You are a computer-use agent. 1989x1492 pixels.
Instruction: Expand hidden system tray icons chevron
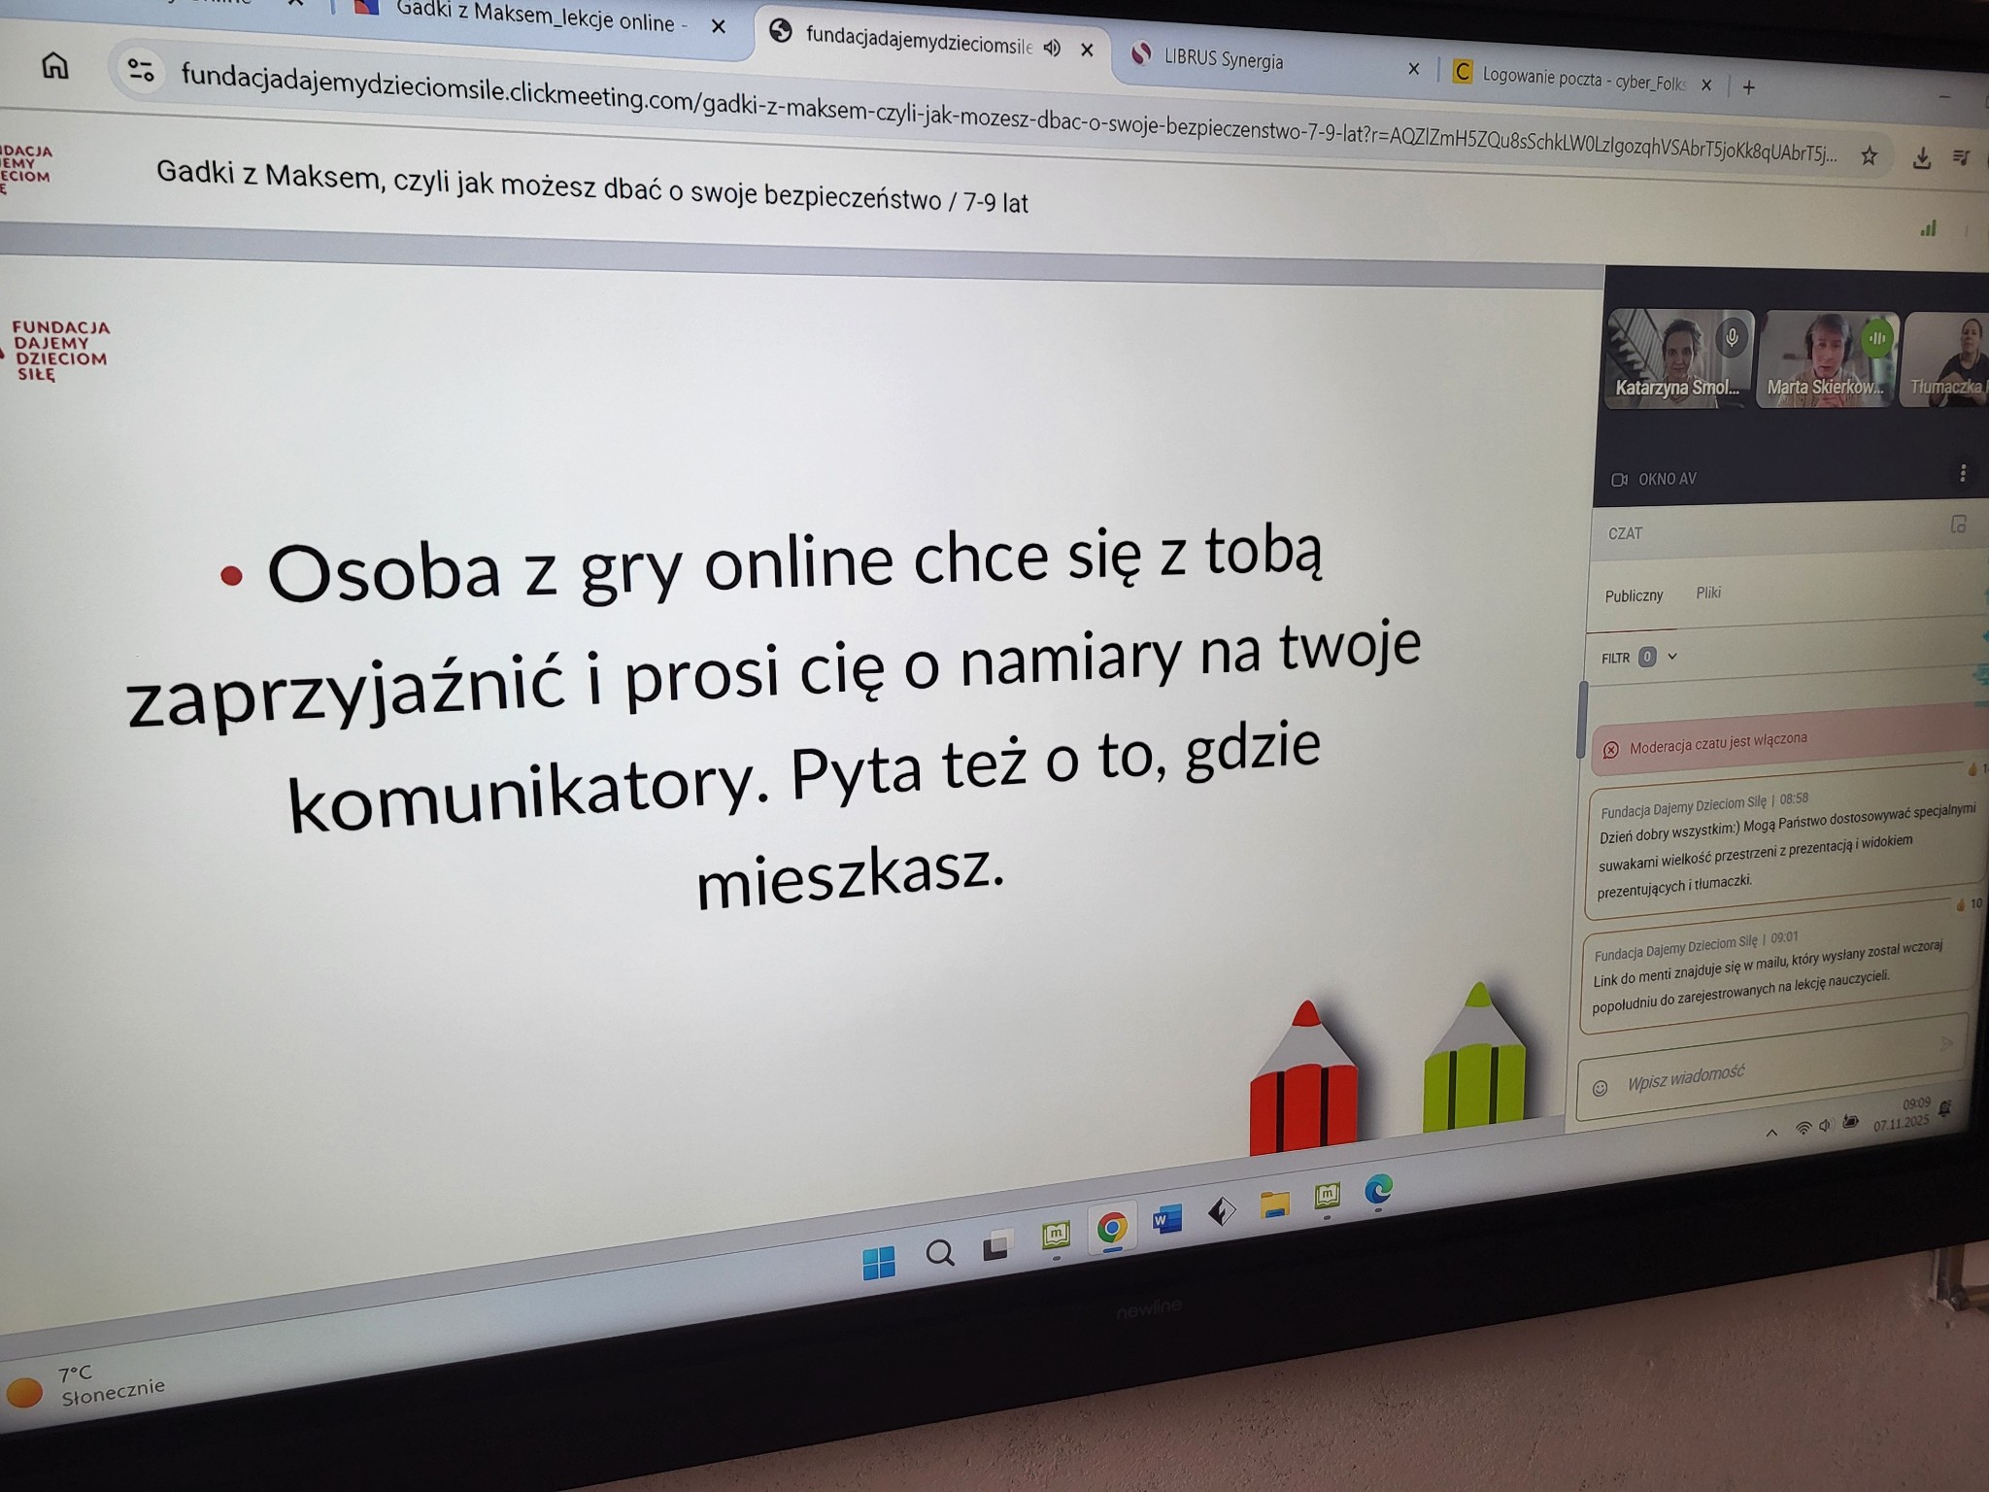1771,1133
